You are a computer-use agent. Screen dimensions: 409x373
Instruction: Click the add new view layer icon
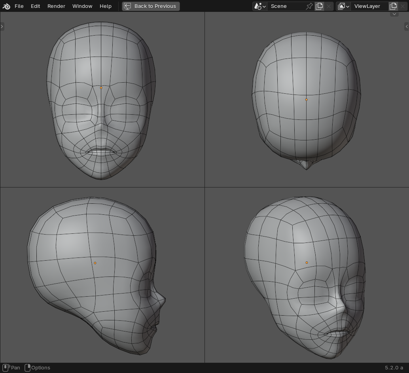(x=393, y=6)
